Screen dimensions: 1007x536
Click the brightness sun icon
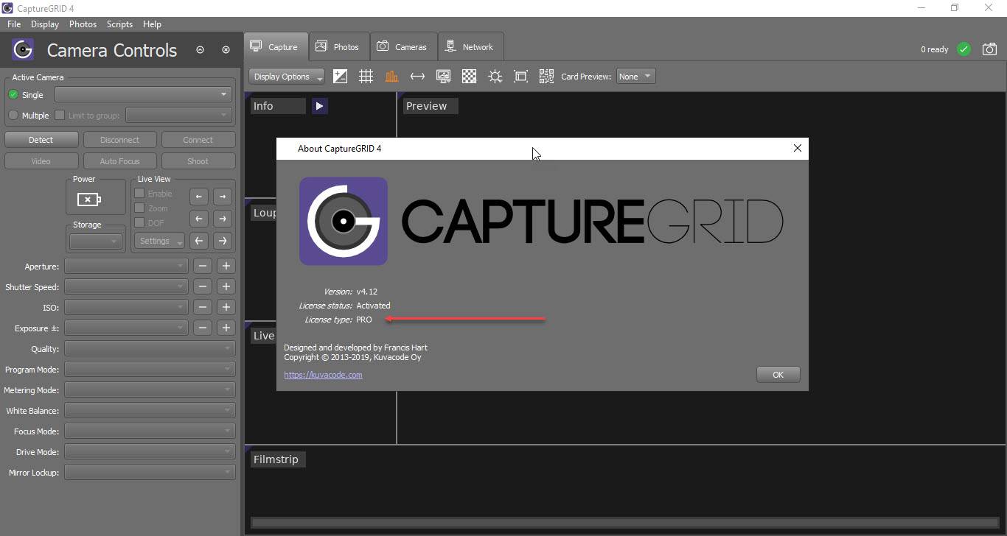(495, 77)
